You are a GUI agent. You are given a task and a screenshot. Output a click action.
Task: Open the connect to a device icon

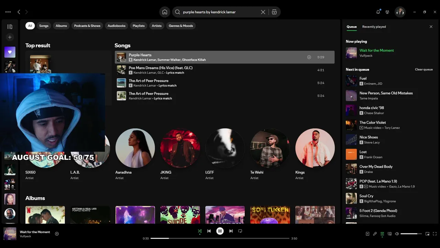pyautogui.click(x=390, y=234)
